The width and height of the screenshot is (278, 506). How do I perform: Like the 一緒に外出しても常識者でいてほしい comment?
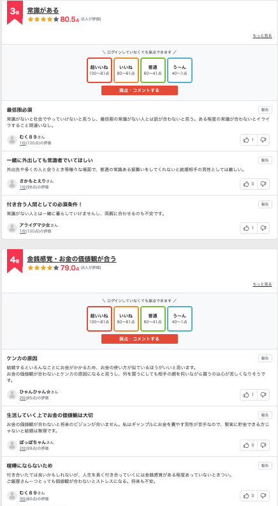click(249, 184)
